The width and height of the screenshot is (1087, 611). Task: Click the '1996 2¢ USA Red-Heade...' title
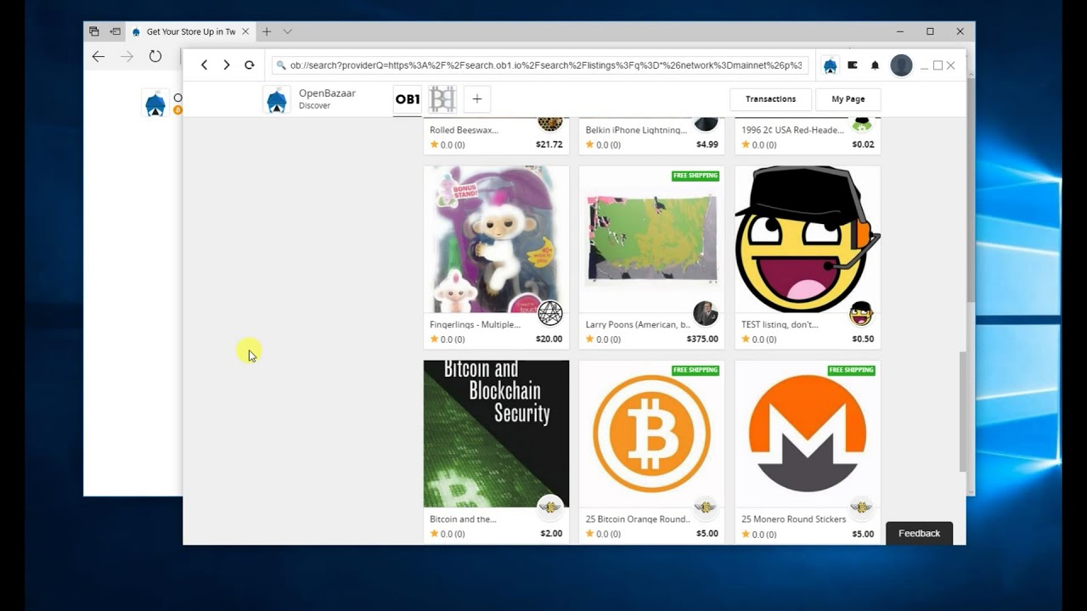pos(792,130)
